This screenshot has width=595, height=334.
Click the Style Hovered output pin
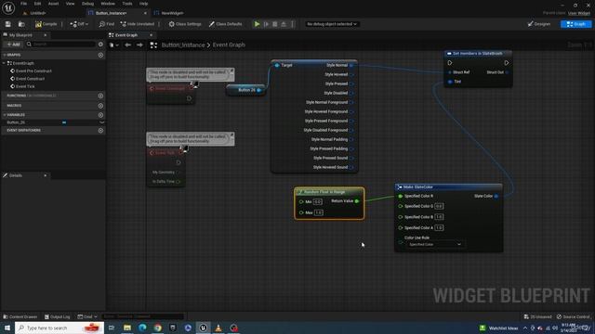351,74
